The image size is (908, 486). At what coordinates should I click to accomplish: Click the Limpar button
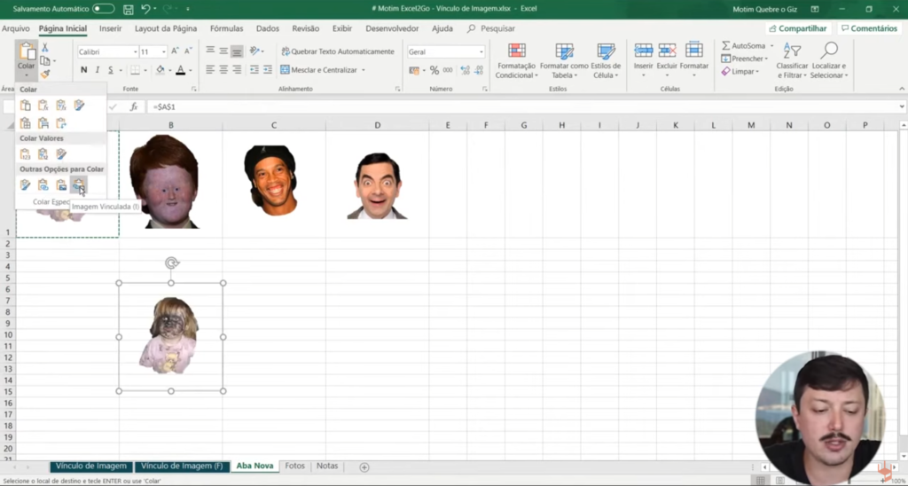740,71
